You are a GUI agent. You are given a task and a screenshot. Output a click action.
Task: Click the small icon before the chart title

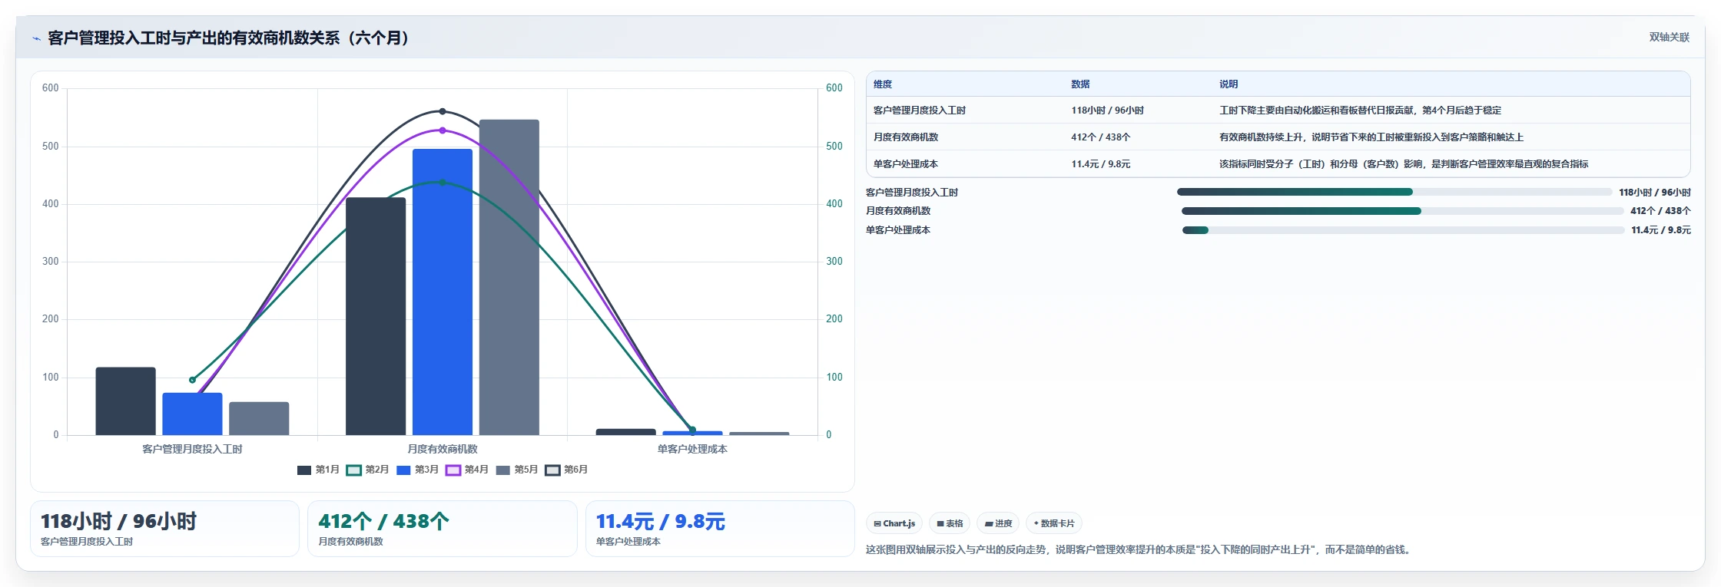click(36, 38)
